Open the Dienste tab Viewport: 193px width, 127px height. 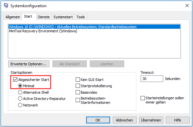pos(44,17)
